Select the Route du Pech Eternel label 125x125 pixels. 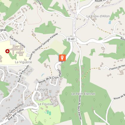(x=80, y=107)
